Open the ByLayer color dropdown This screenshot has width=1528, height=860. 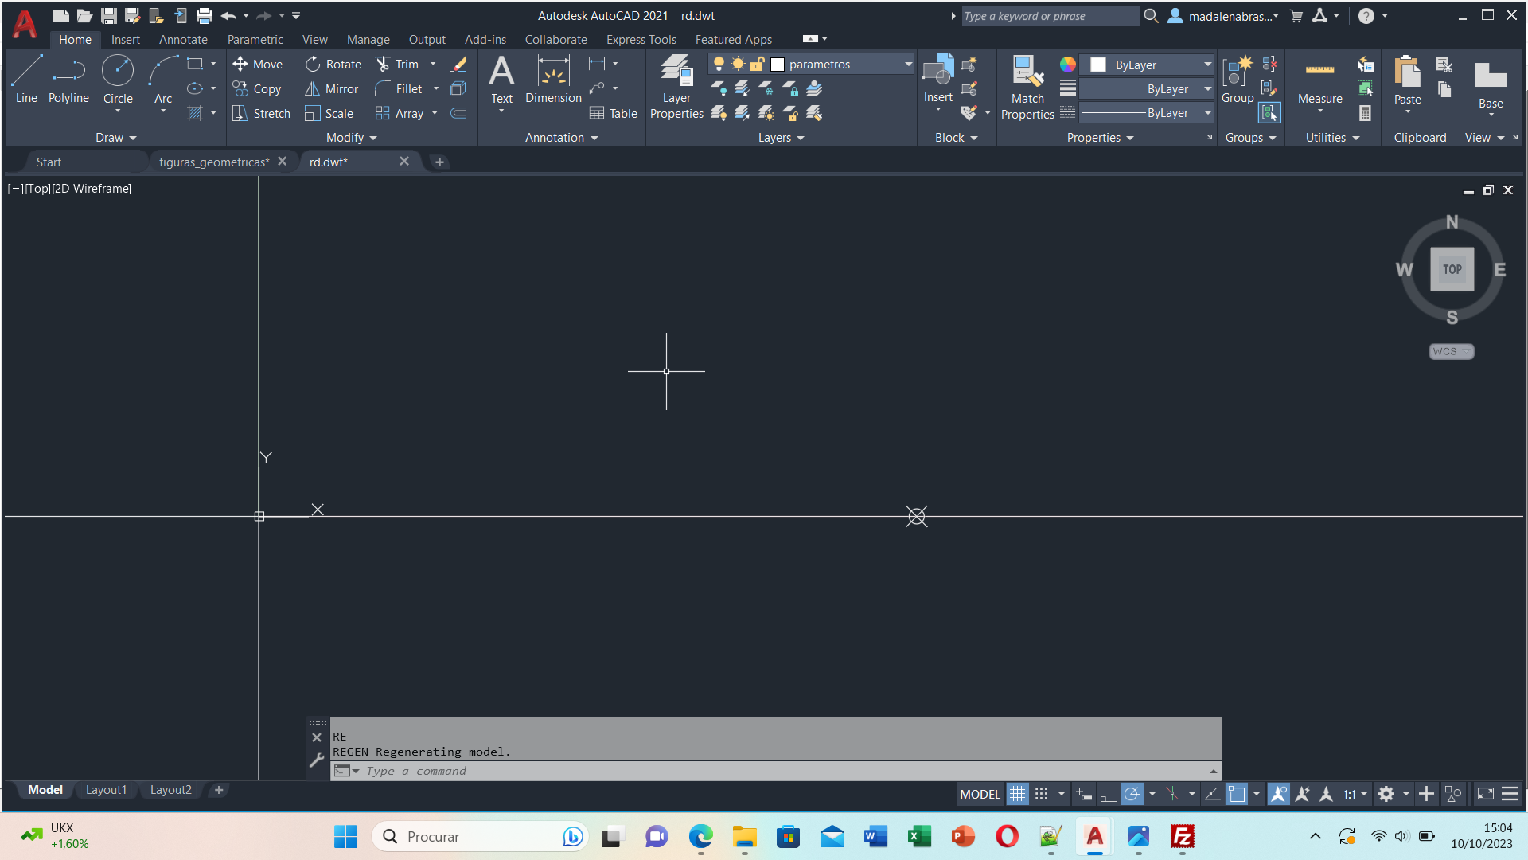(x=1146, y=64)
